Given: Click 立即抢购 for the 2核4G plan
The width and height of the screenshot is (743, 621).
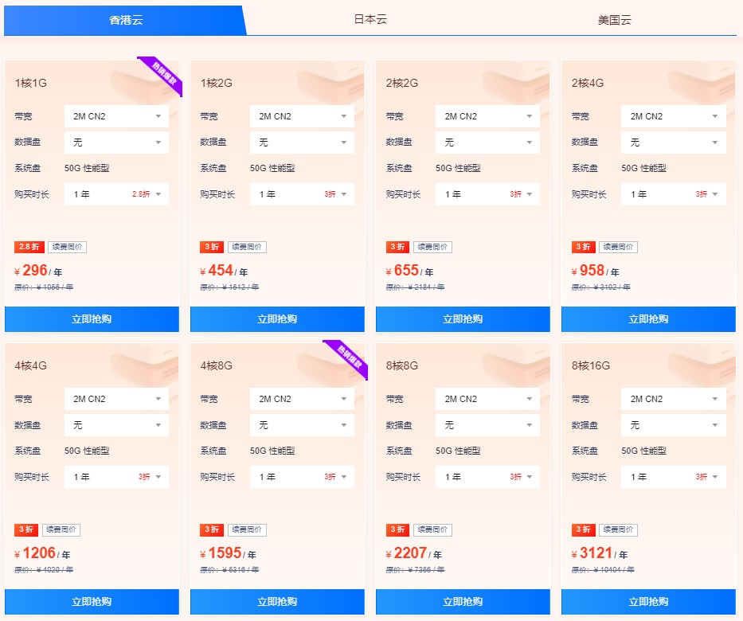Looking at the screenshot, I should 649,318.
